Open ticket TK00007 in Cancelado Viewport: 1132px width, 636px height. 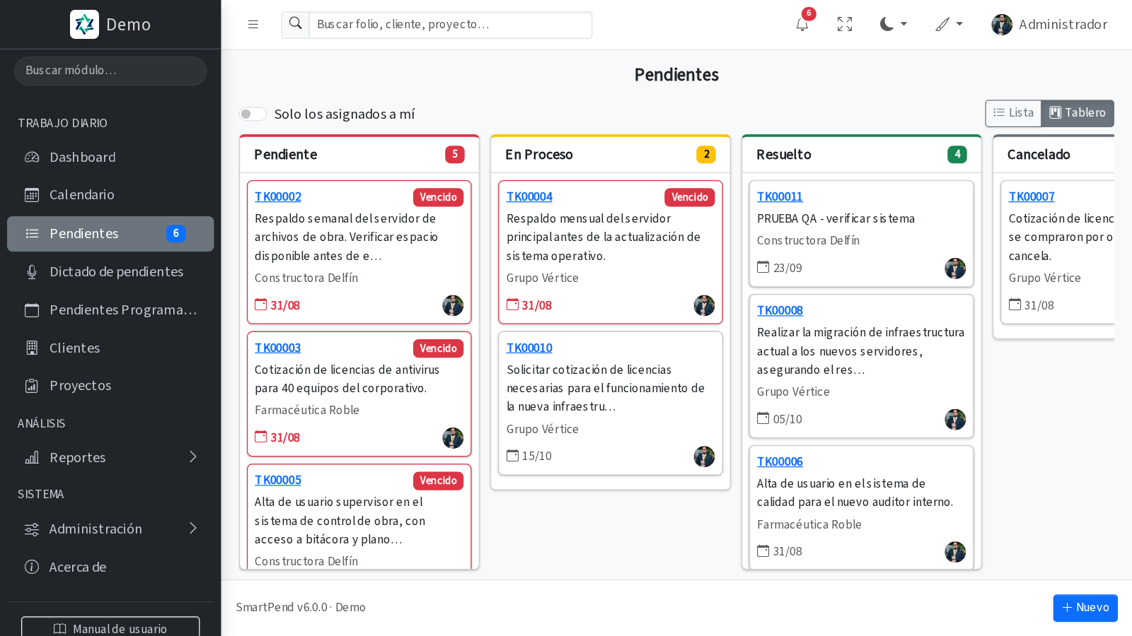(1032, 196)
